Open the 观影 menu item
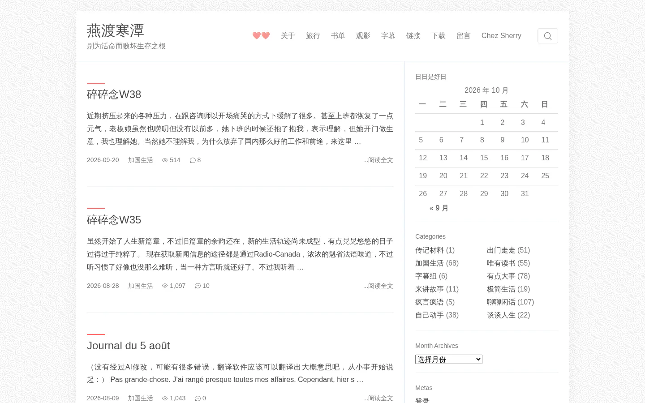This screenshot has width=645, height=403. click(x=363, y=36)
